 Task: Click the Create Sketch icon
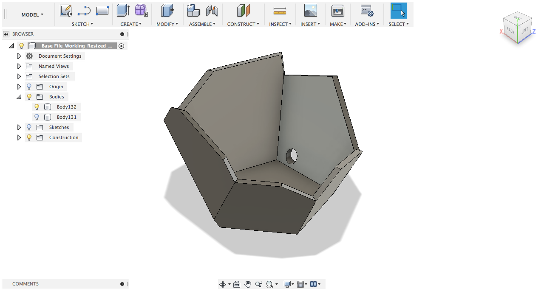click(65, 11)
